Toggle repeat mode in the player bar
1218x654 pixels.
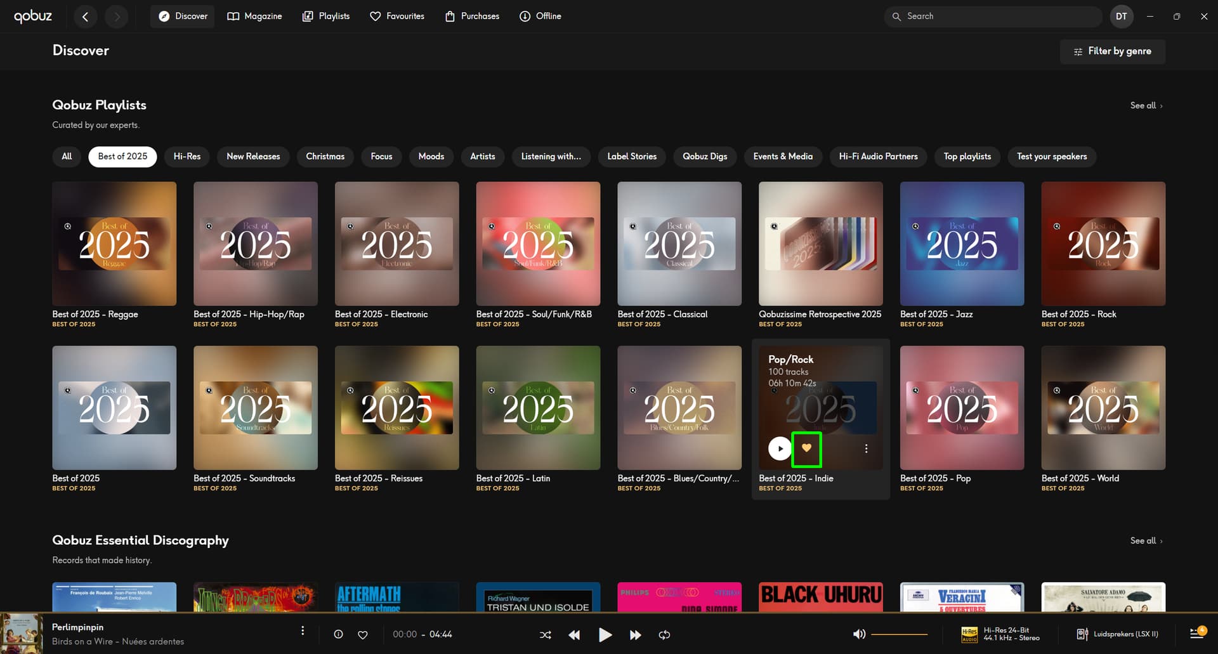click(x=664, y=634)
